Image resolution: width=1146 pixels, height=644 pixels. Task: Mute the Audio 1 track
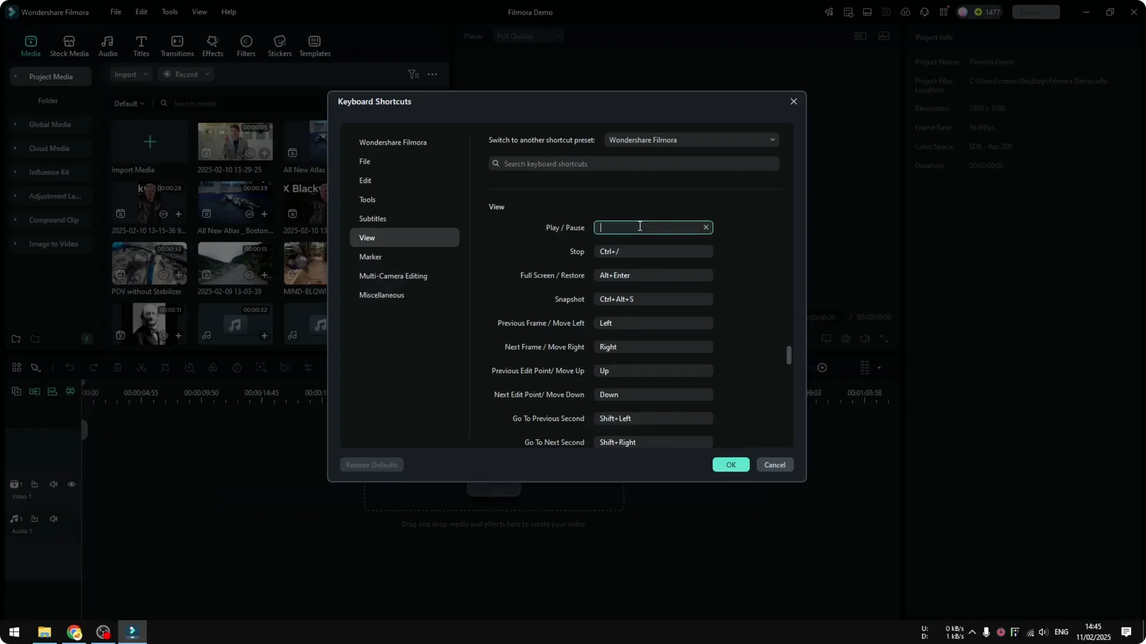[54, 519]
